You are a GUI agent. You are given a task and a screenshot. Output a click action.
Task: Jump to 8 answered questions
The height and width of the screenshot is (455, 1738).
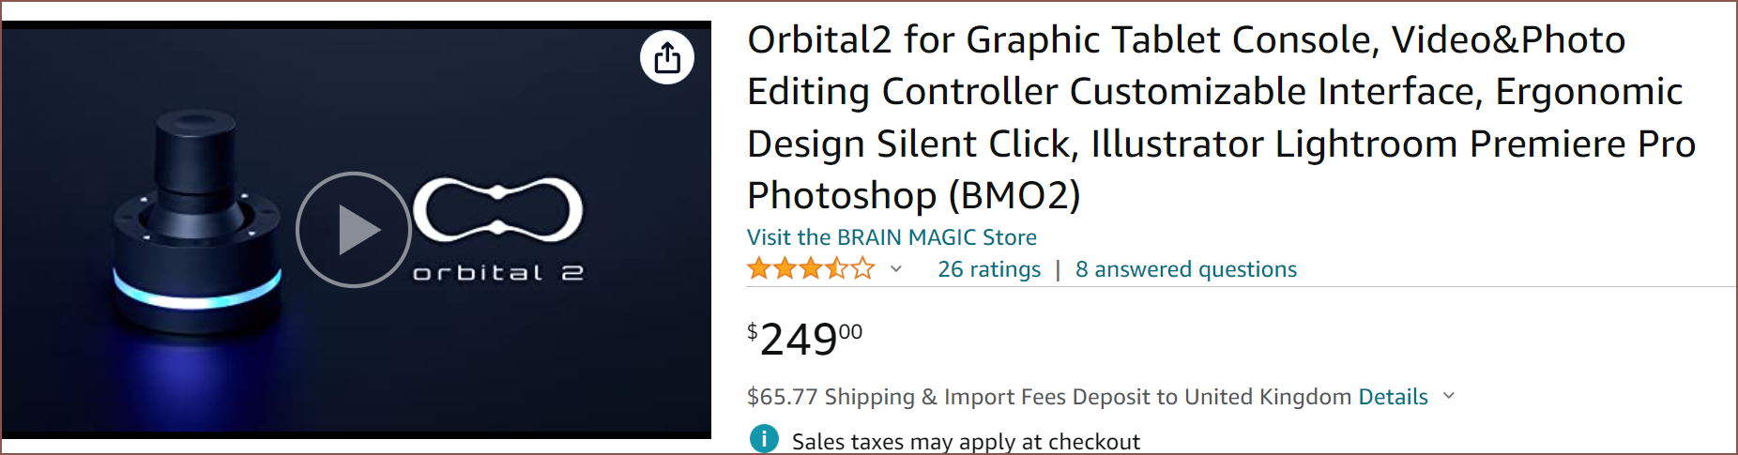(x=1186, y=269)
